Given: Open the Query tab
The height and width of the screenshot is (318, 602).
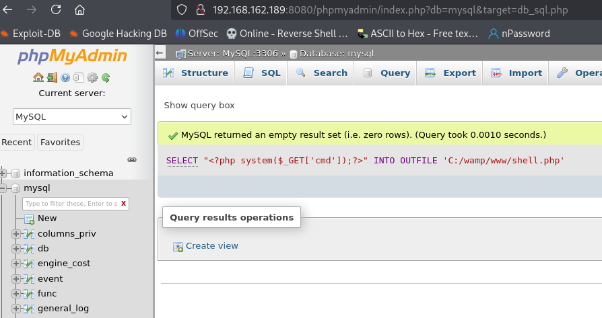Looking at the screenshot, I should [385, 73].
